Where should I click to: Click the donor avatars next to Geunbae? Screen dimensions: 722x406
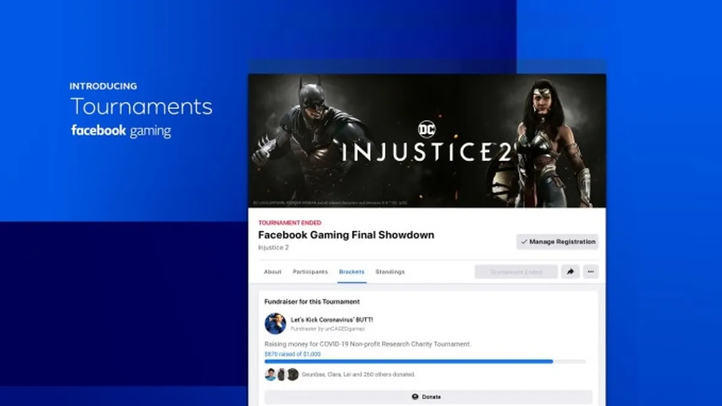pyautogui.click(x=282, y=374)
